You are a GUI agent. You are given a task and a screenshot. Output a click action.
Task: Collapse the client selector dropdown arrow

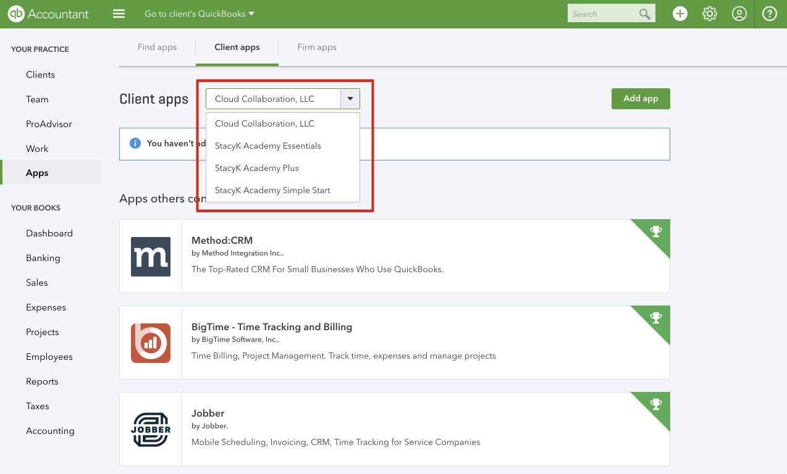(x=350, y=99)
